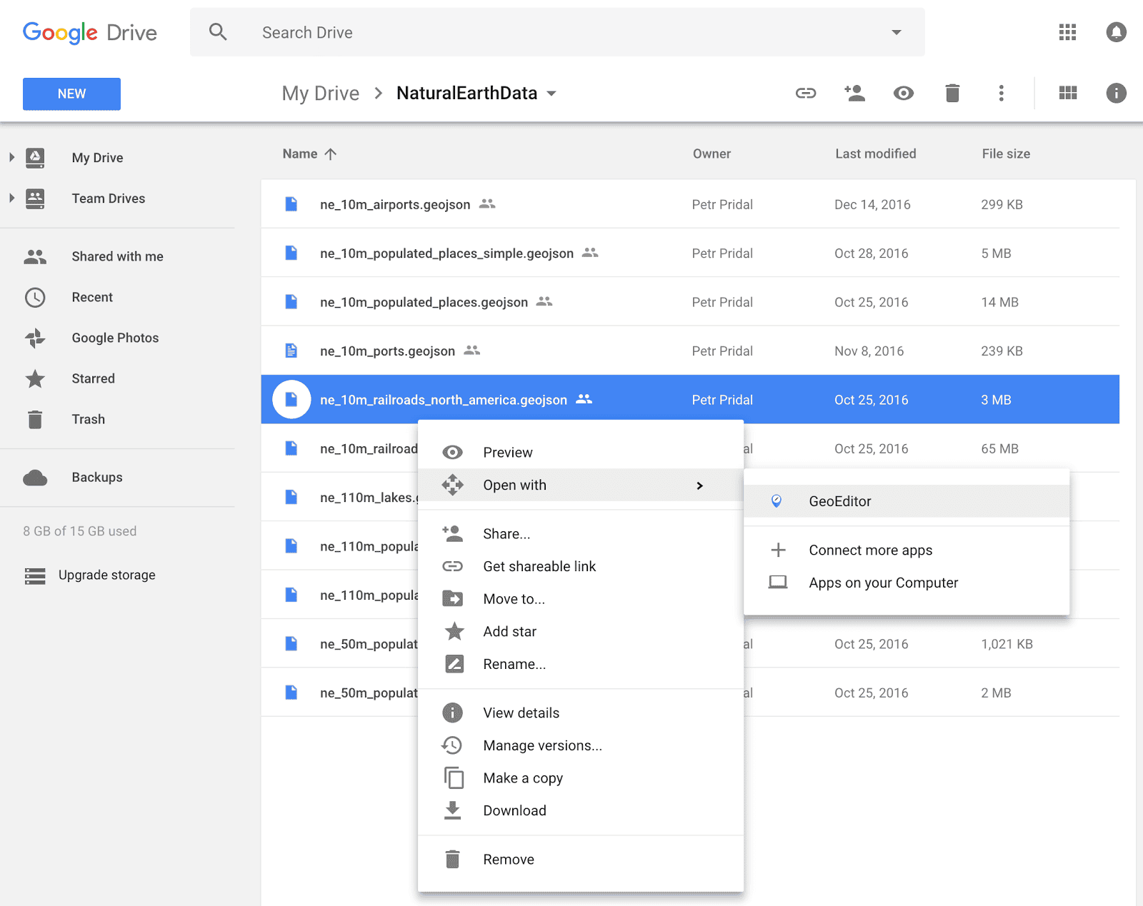
Task: Click the trash icon in top toolbar
Action: 952,94
